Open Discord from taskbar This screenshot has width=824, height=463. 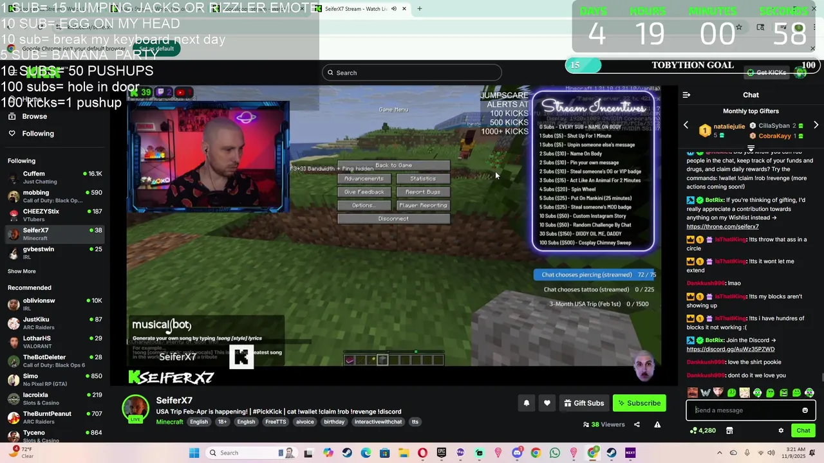click(517, 453)
